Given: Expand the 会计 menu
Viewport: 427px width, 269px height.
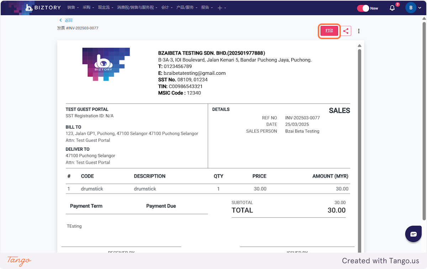Looking at the screenshot, I should point(167,7).
